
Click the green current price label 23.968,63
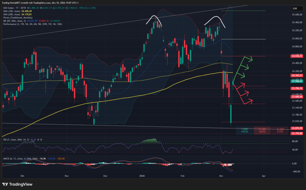coord(297,81)
